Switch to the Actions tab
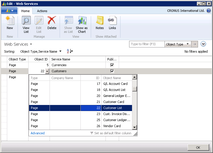This screenshot has height=153, width=213. pyautogui.click(x=42, y=11)
